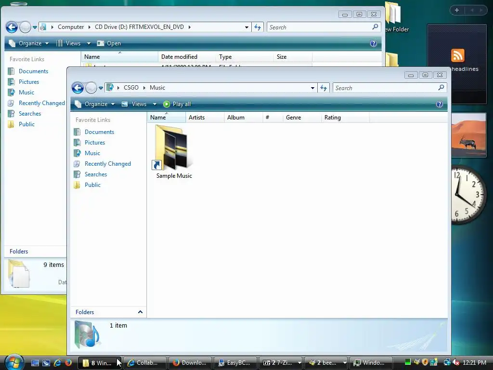Image resolution: width=493 pixels, height=370 pixels.
Task: Click the feed headlines gadget RSS icon
Action: coord(457,55)
